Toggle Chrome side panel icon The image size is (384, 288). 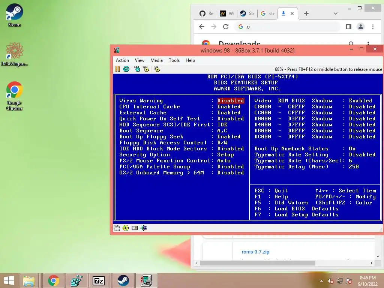point(349,27)
